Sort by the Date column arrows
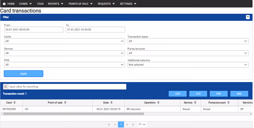Viewport: 254px width, 128px height. [x=111, y=102]
